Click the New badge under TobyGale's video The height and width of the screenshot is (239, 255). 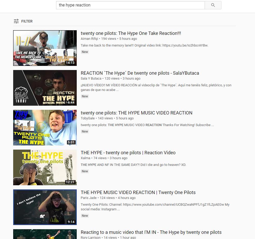click(x=85, y=131)
